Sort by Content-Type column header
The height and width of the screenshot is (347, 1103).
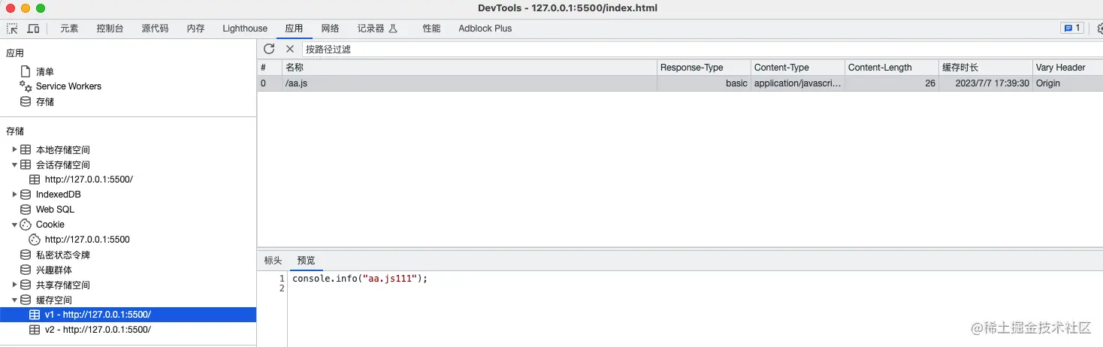coord(798,67)
